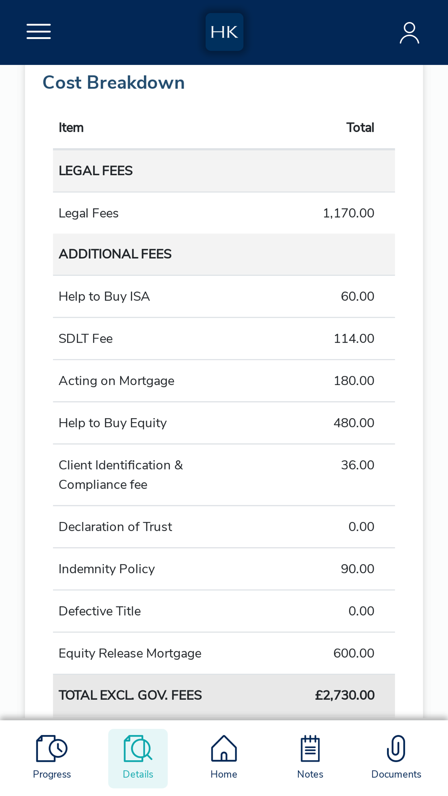Tap the HK logo badge
Image resolution: width=448 pixels, height=796 pixels.
tap(224, 32)
